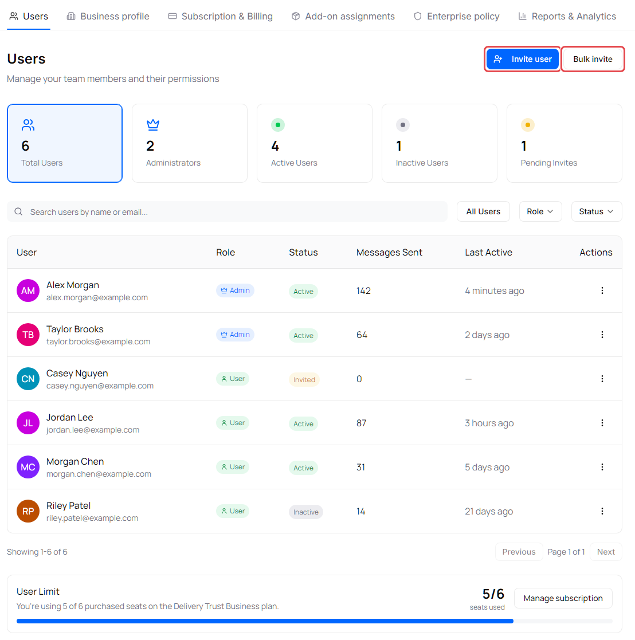635x640 pixels.
Task: Click the Inactive status badge for Riley Patel
Action: [306, 512]
